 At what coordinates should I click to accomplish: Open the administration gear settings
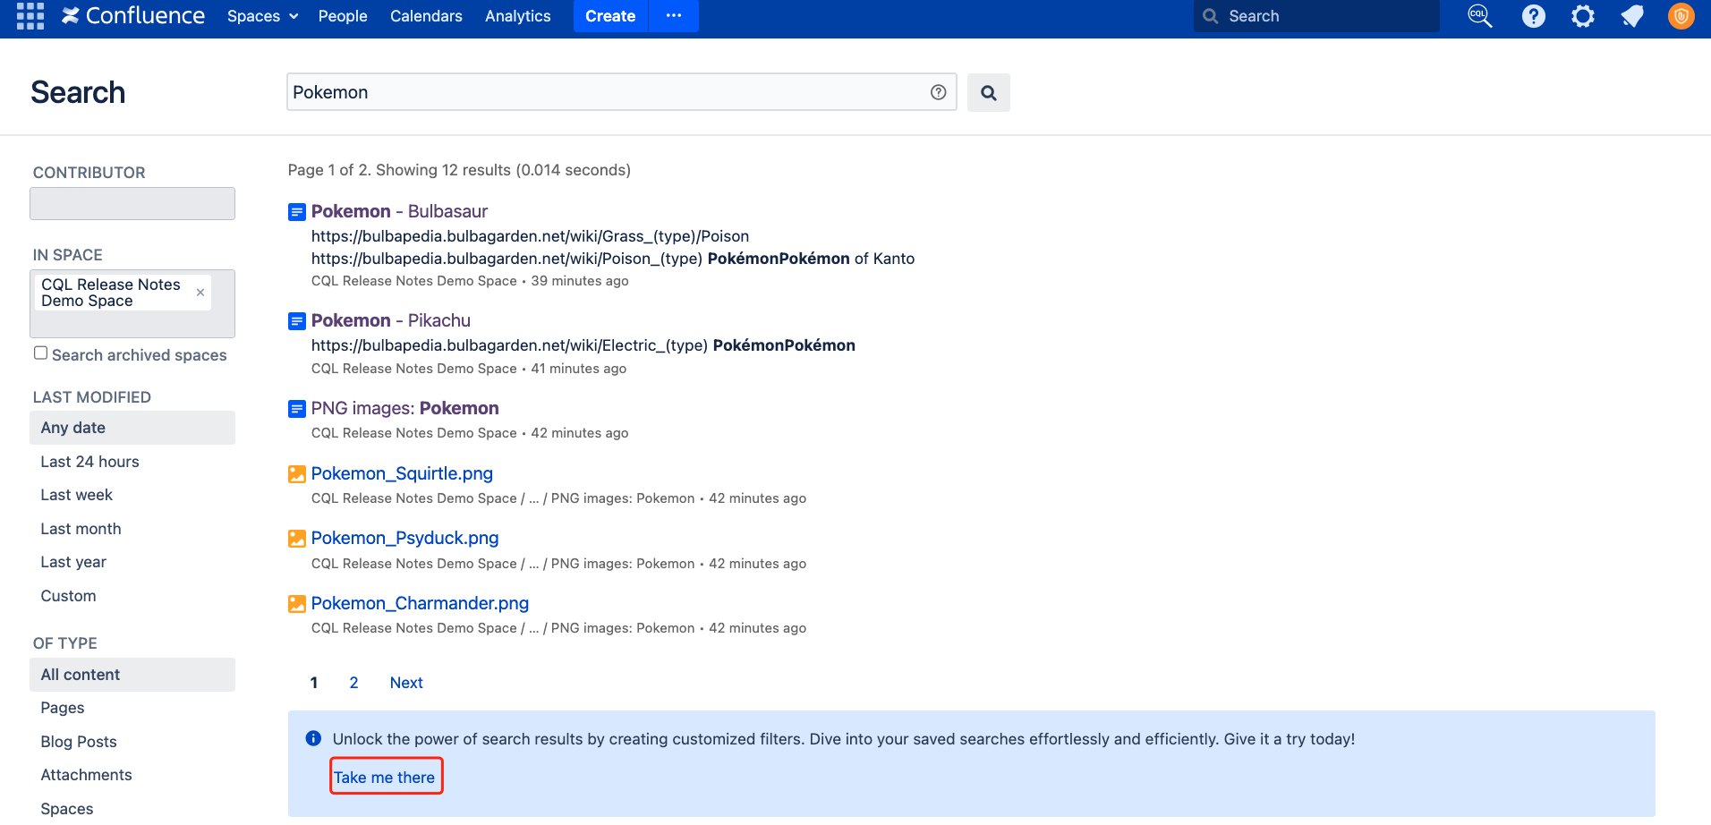coord(1582,16)
